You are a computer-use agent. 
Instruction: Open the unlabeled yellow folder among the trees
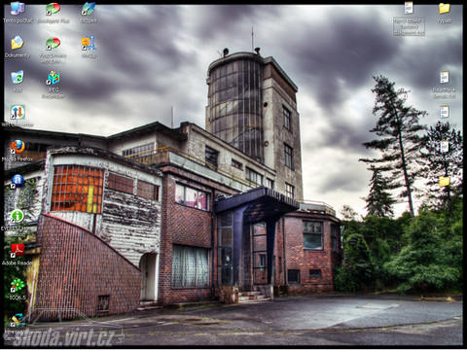(445, 182)
